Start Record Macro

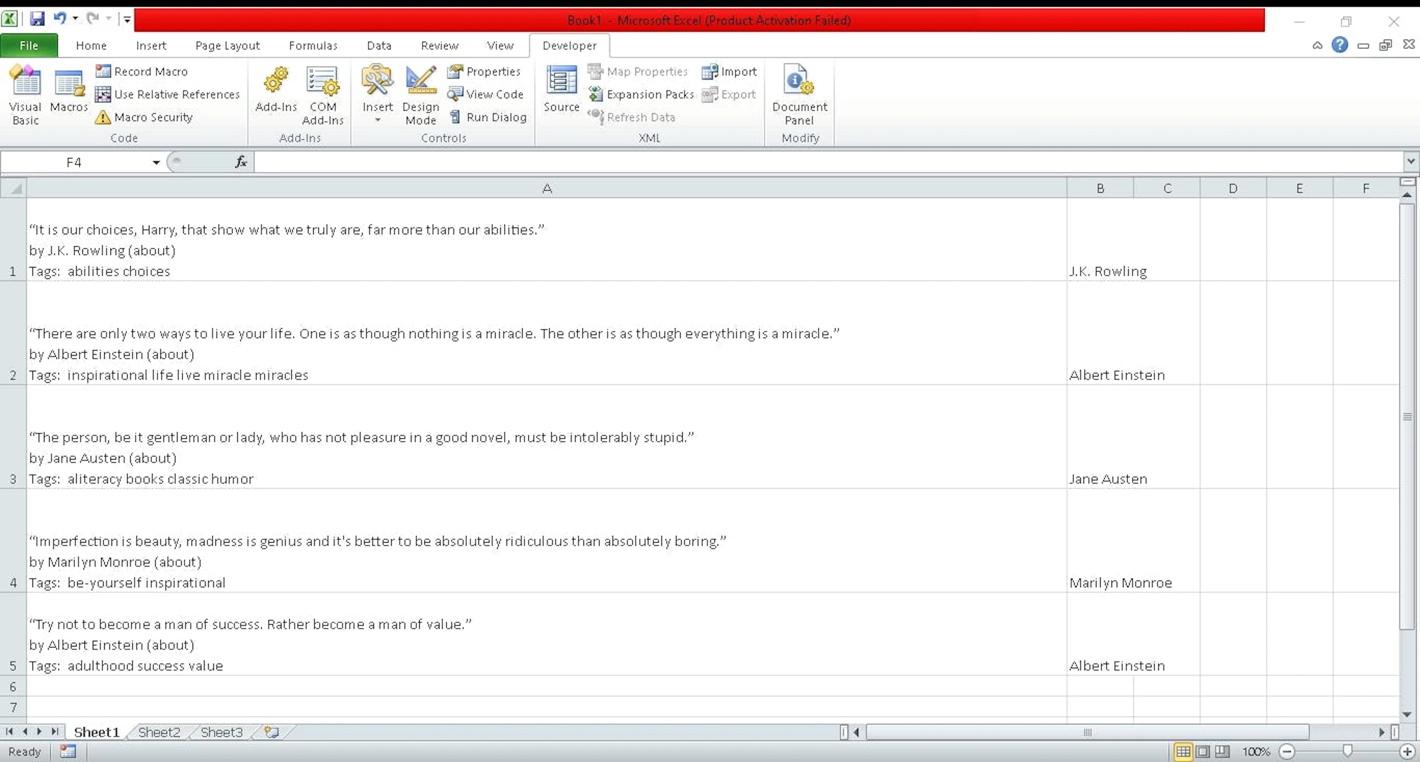point(142,72)
